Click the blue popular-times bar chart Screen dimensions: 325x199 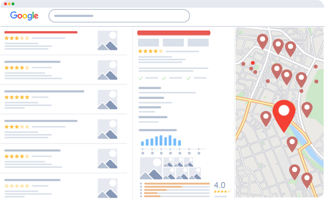pyautogui.click(x=161, y=140)
